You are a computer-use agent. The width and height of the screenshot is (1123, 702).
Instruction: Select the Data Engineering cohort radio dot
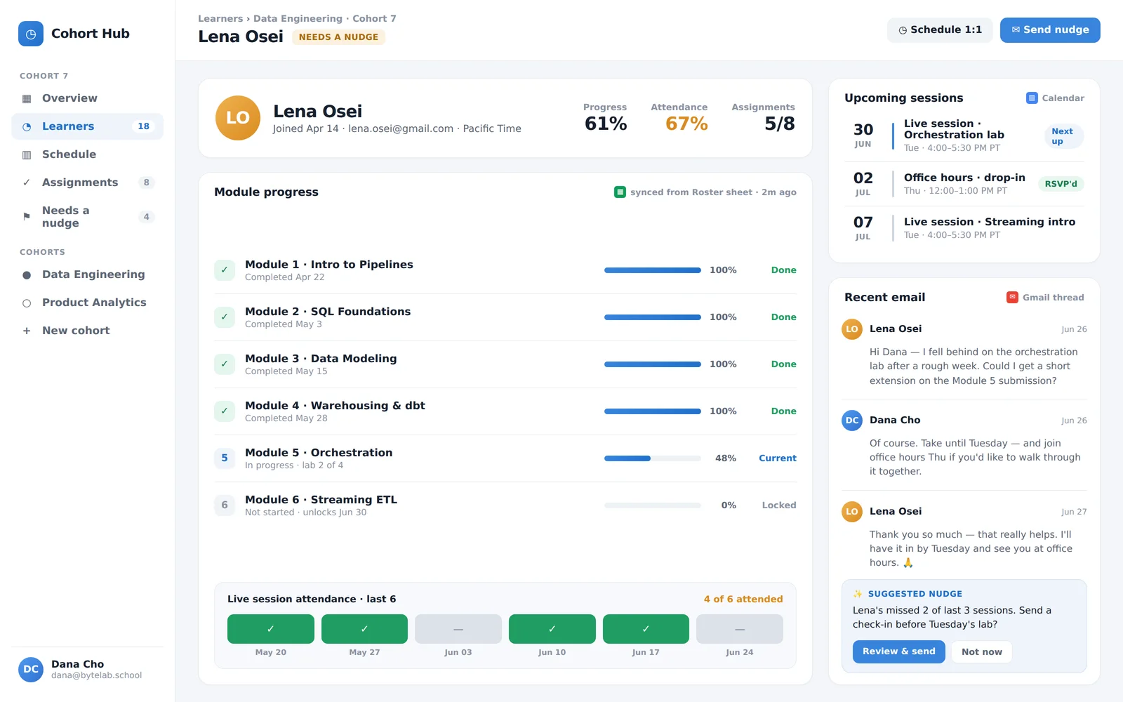pyautogui.click(x=27, y=275)
